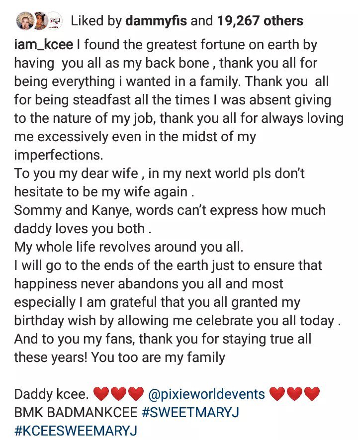The image size is (358, 440).
Task: Open the first liker's profile avatar
Action: pos(25,21)
